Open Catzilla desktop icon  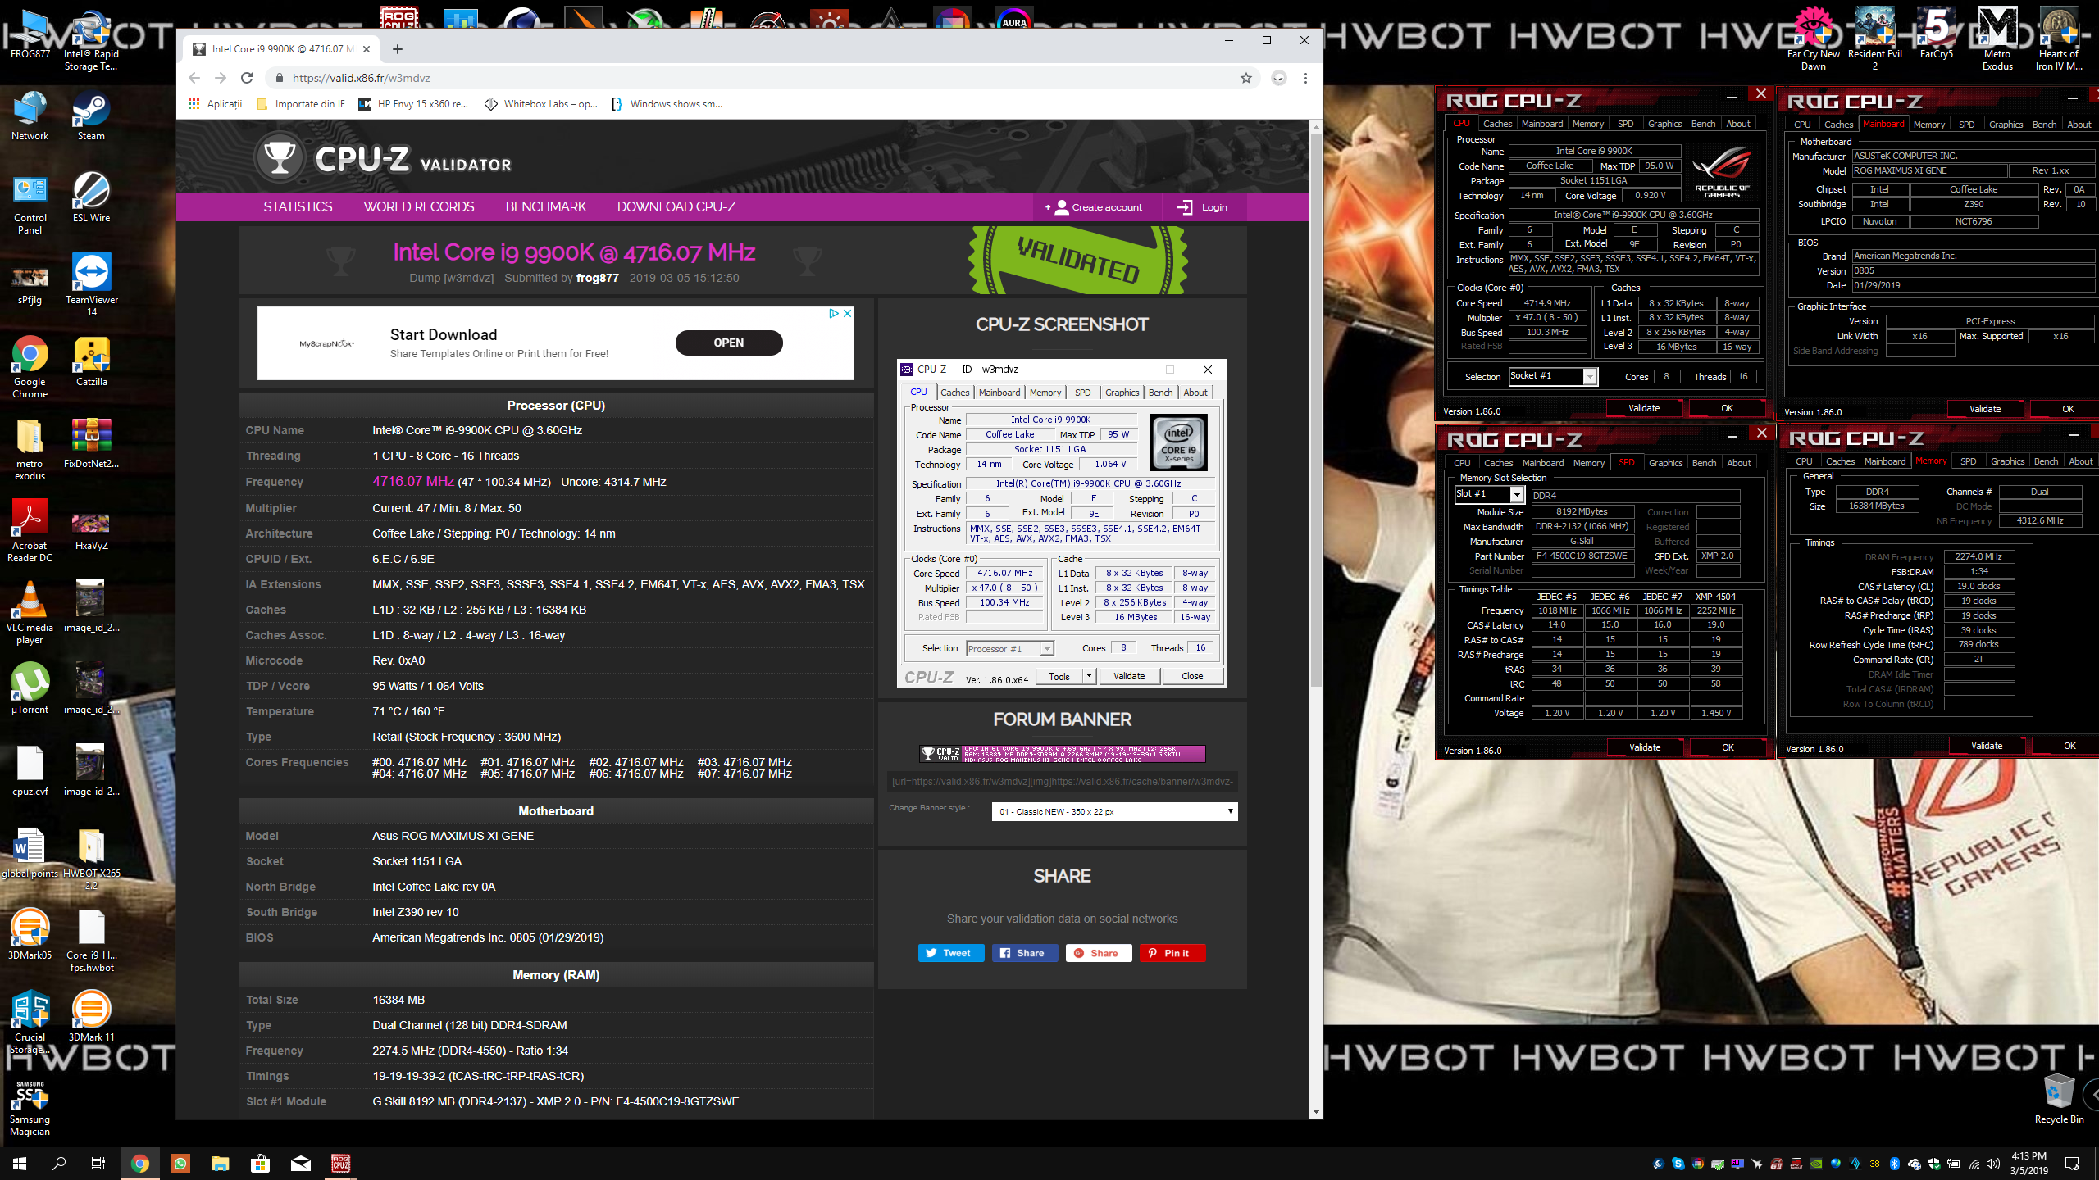pos(91,362)
